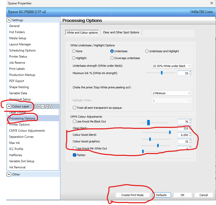Close the Queue Properties window
This screenshot has width=216, height=205.
(212, 3)
